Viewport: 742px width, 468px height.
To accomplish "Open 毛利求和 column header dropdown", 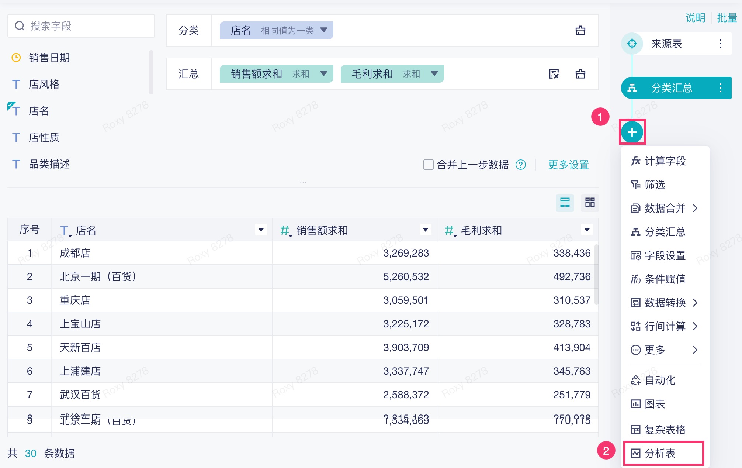I will [x=587, y=230].
